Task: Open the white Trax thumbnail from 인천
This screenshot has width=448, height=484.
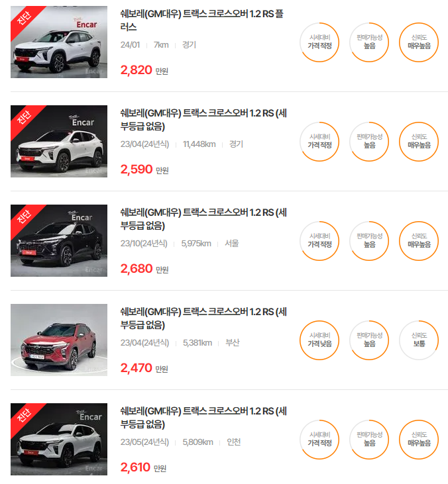Action: point(59,439)
